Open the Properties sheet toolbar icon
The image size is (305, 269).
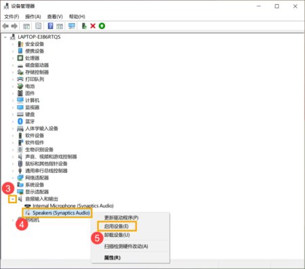(39, 26)
